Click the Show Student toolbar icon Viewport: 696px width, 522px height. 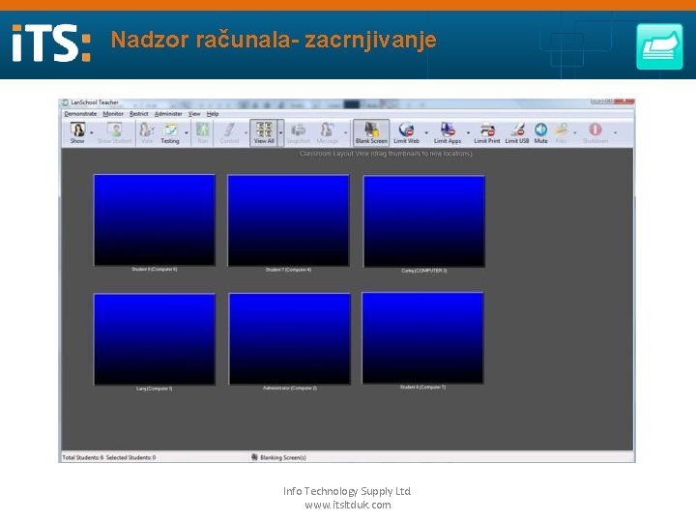coord(114,132)
